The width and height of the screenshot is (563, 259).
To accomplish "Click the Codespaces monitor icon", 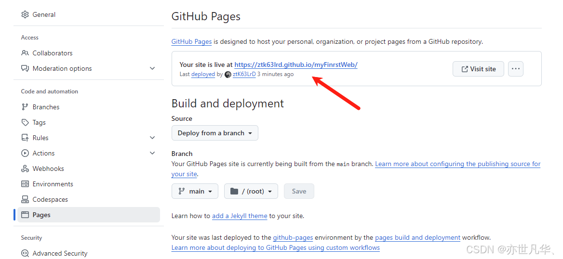I will coord(25,199).
